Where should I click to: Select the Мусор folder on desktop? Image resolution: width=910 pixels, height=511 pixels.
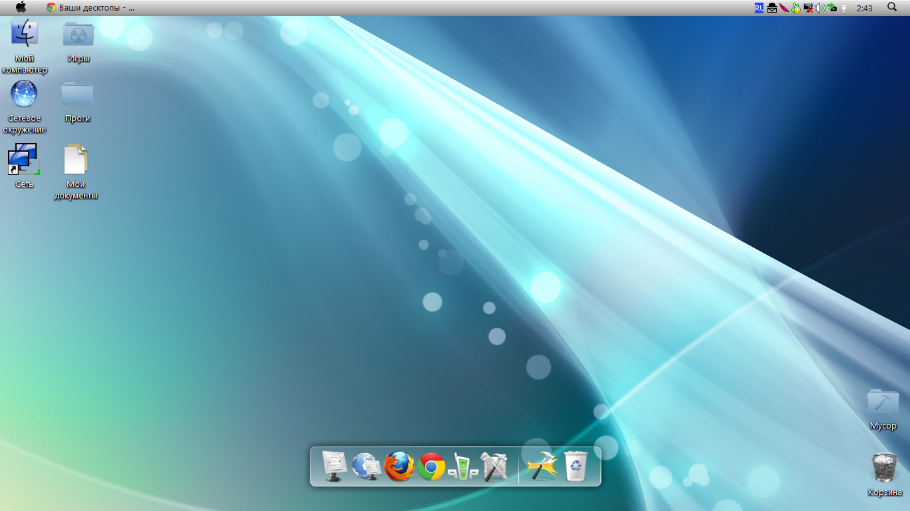[x=883, y=403]
